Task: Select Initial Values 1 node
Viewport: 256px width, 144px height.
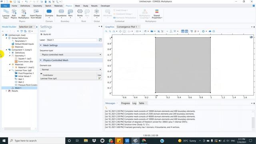Action: pyautogui.click(x=24, y=76)
